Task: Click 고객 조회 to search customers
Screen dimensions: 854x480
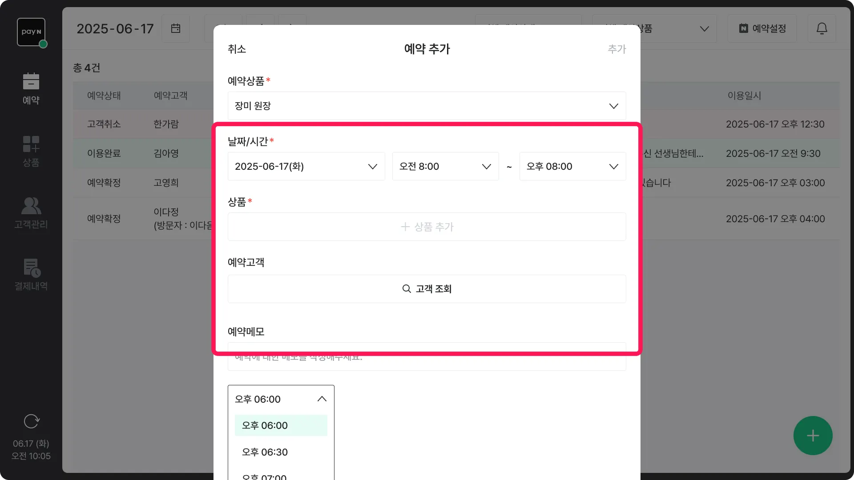Action: click(427, 289)
